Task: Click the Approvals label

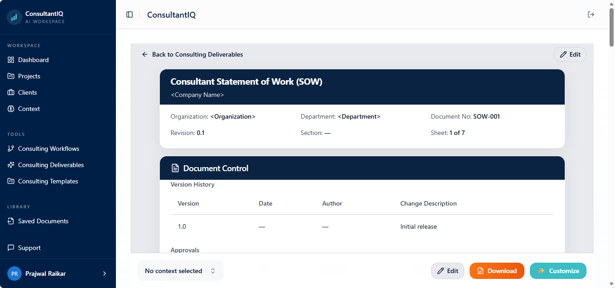Action: click(x=185, y=250)
